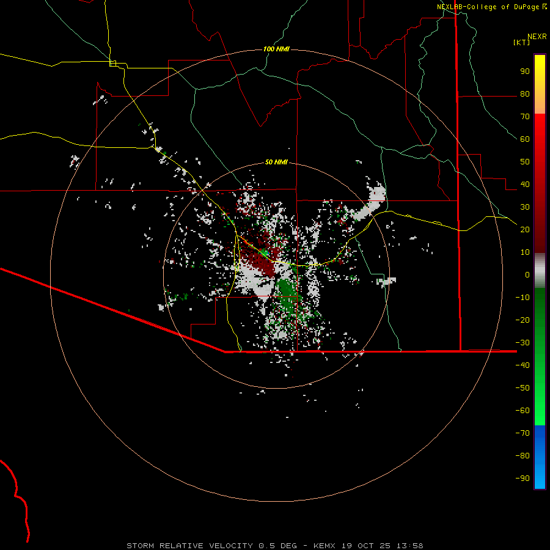Viewport: 550px width, 550px height.
Task: Click the Storm Relative Velocity KEMX timestamp caption
Action: pyautogui.click(x=275, y=546)
